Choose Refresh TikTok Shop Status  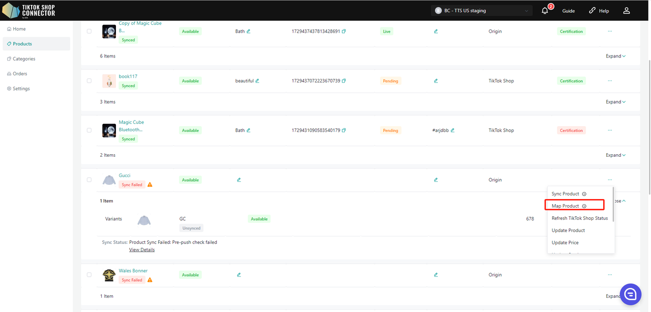580,218
